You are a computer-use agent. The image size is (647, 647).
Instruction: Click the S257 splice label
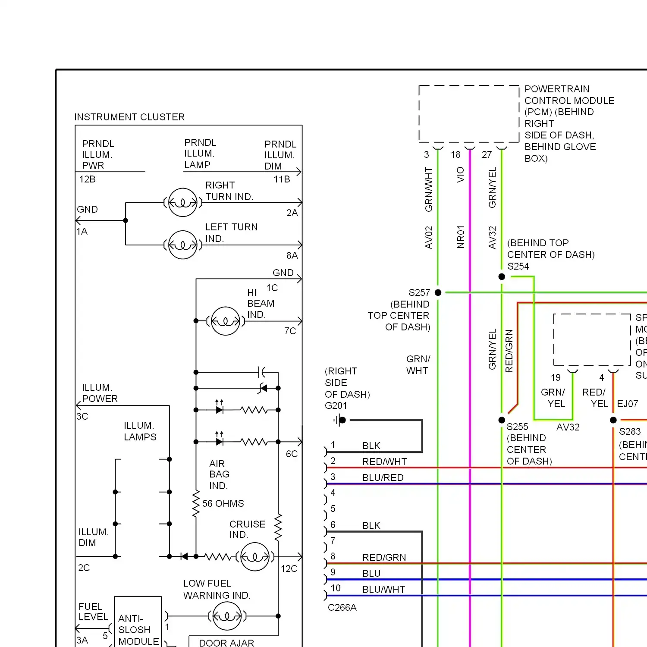(419, 292)
